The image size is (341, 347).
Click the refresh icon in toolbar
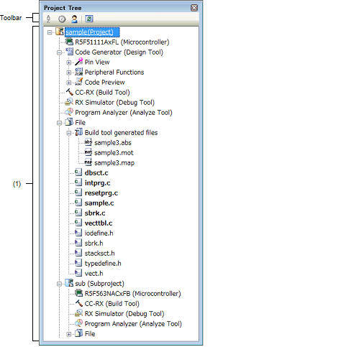(89, 19)
